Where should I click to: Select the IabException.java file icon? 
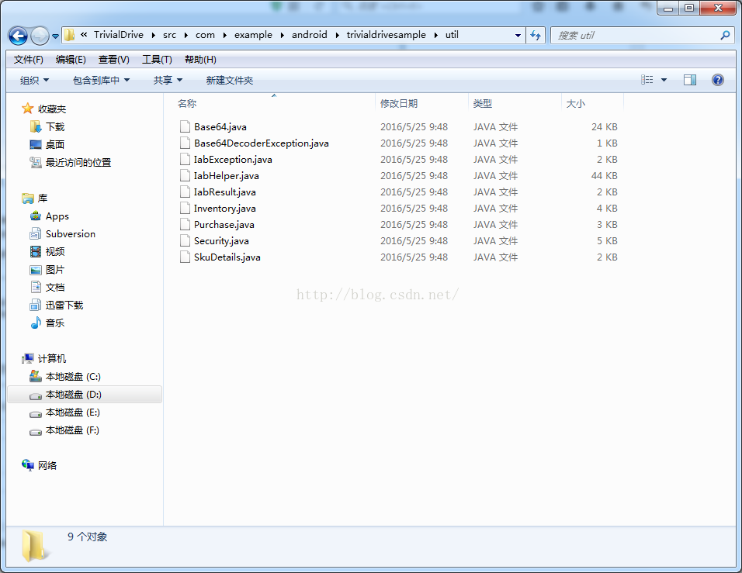click(185, 159)
